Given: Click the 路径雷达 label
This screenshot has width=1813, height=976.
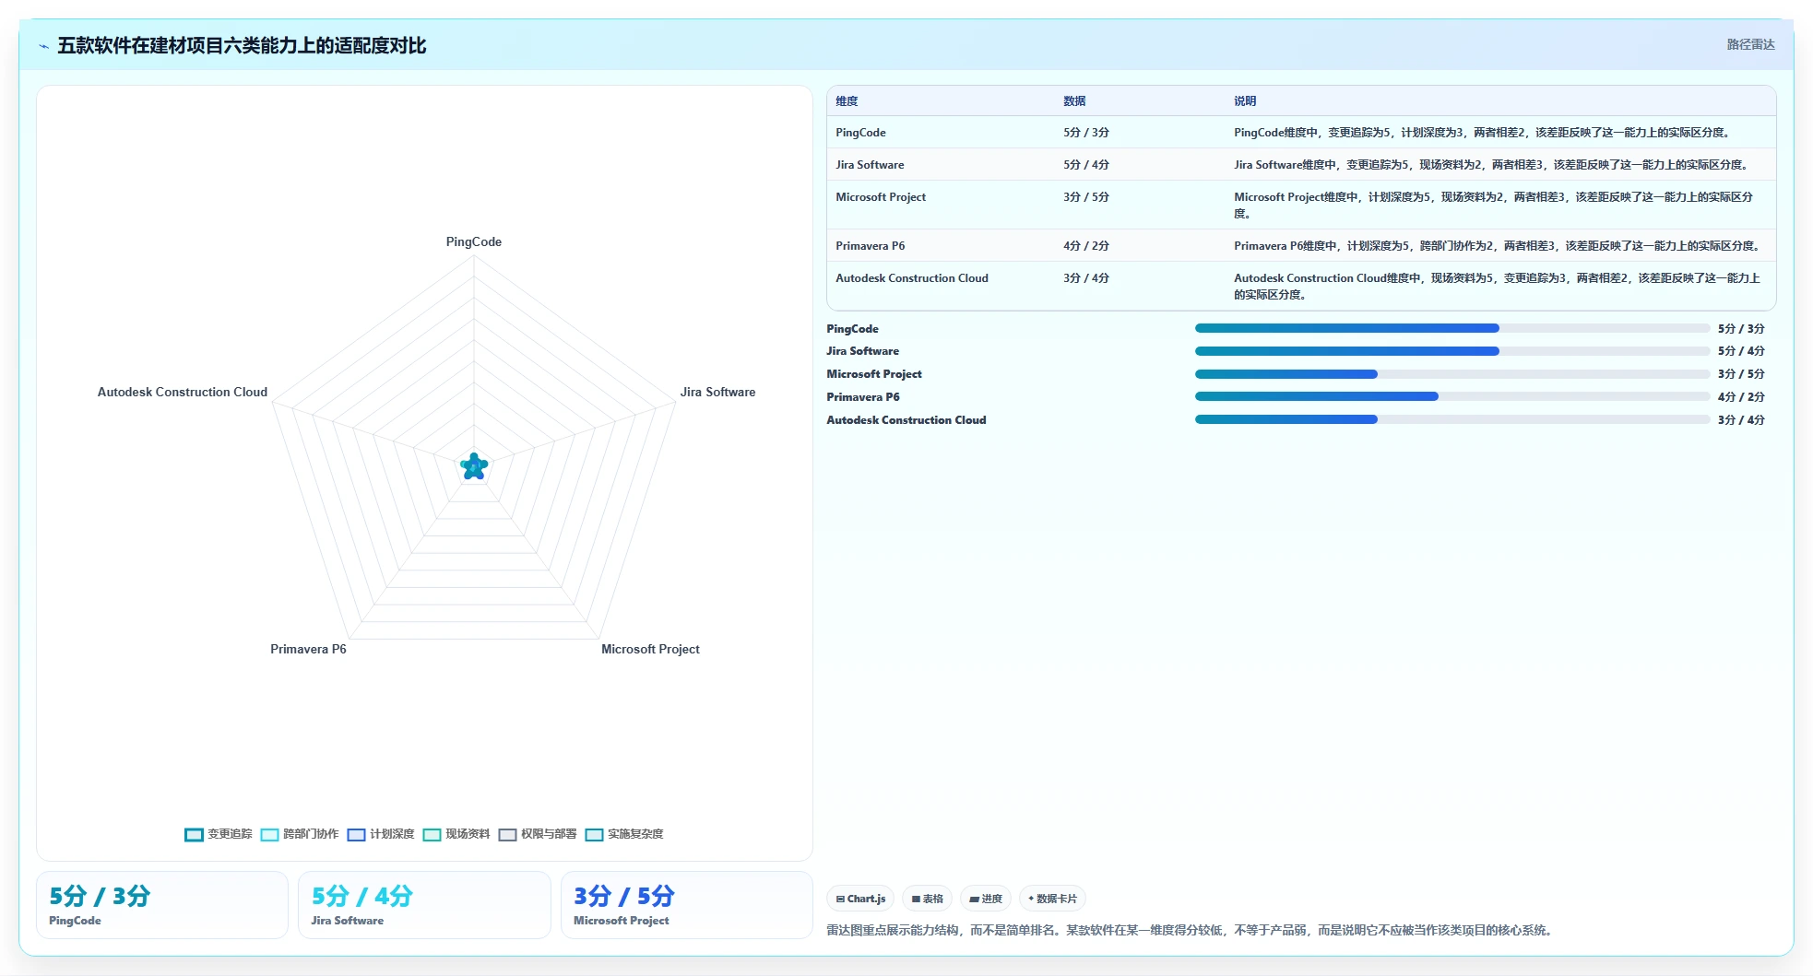Looking at the screenshot, I should pyautogui.click(x=1750, y=44).
